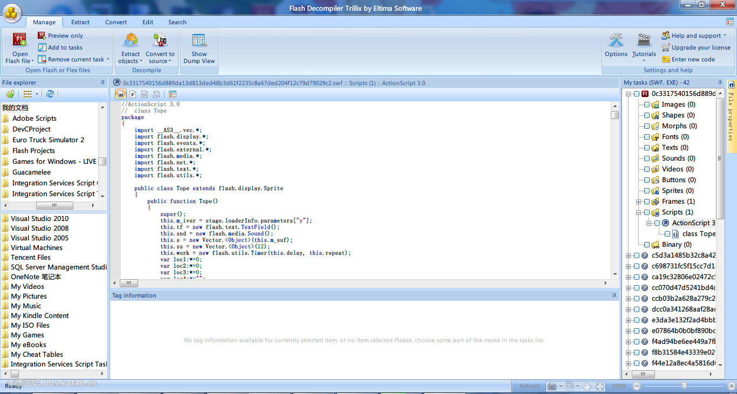The image size is (737, 394).
Task: Take a snapshot with the camera icon
Action: [551, 386]
